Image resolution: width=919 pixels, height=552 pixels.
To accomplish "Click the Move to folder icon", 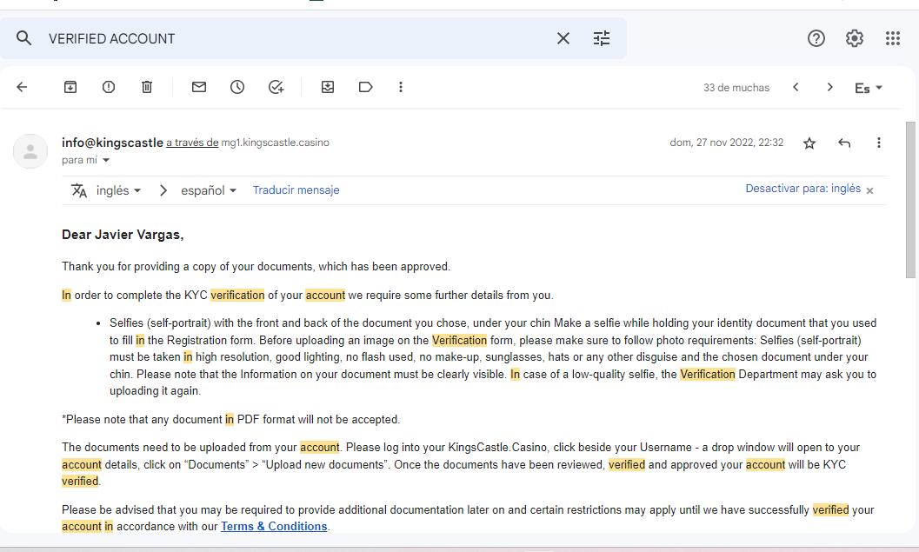I will (328, 87).
